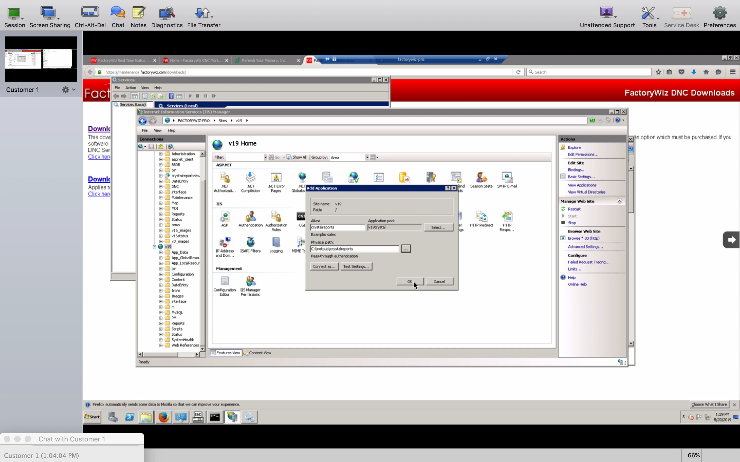
Task: Collapse the v19 site tree node
Action: pyautogui.click(x=154, y=247)
